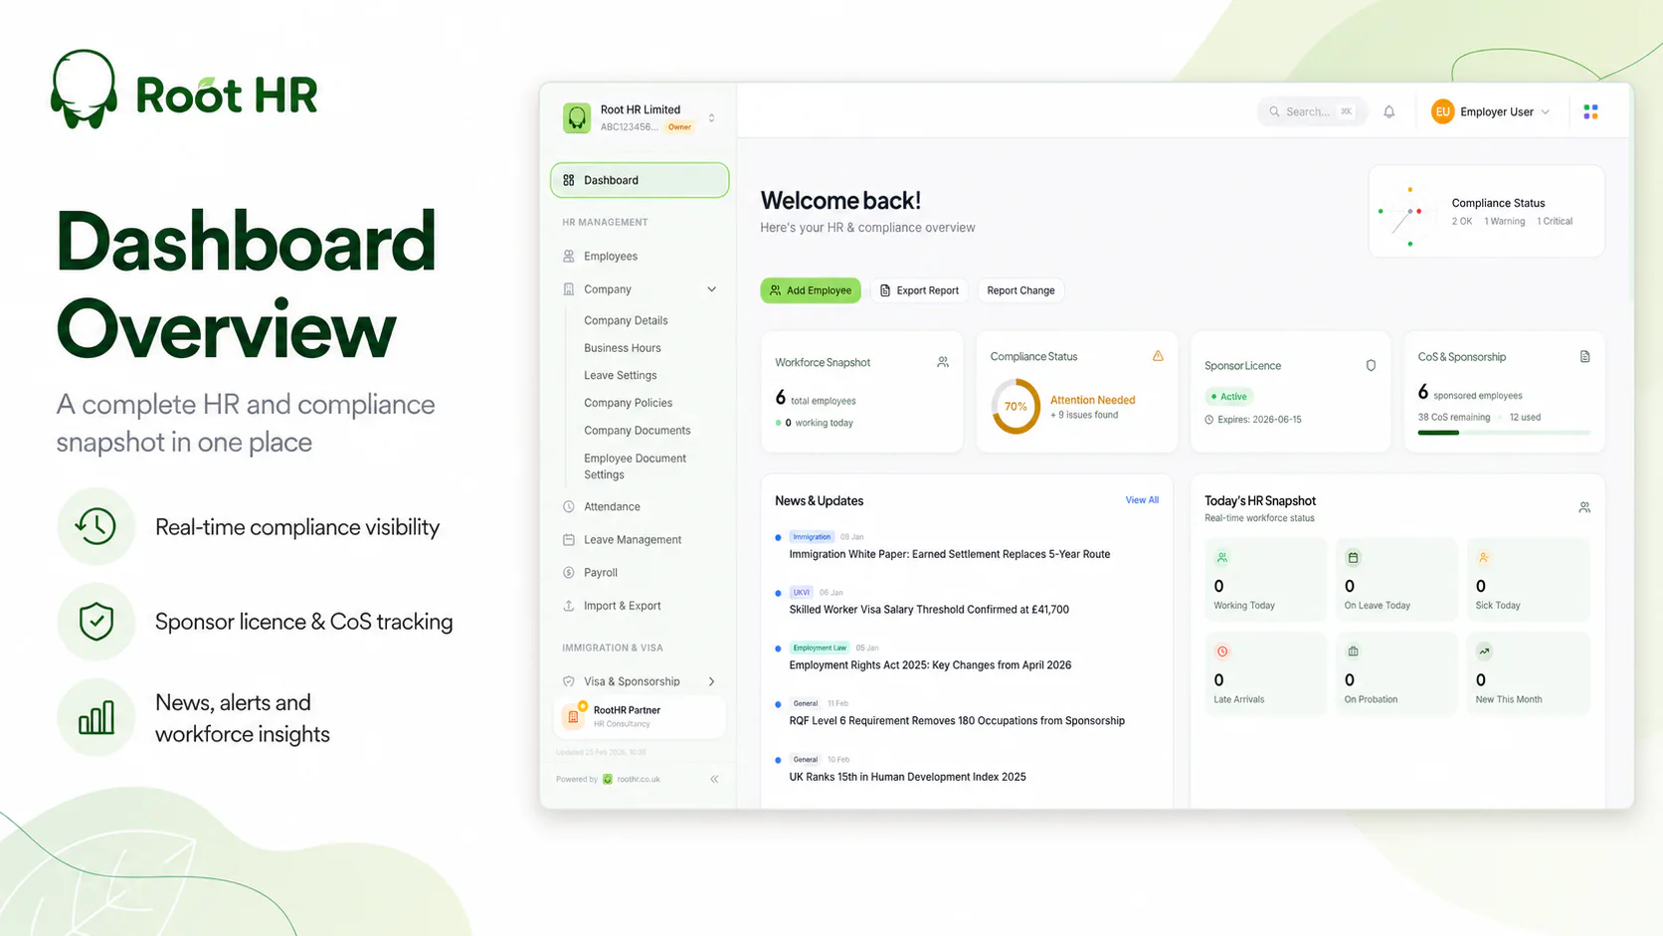Click the warning triangle on Compliance Status card
The height and width of the screenshot is (936, 1663).
click(1158, 356)
